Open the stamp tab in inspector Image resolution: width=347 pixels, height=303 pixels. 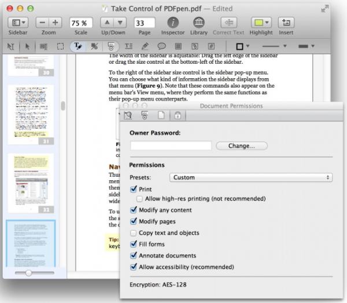145,115
